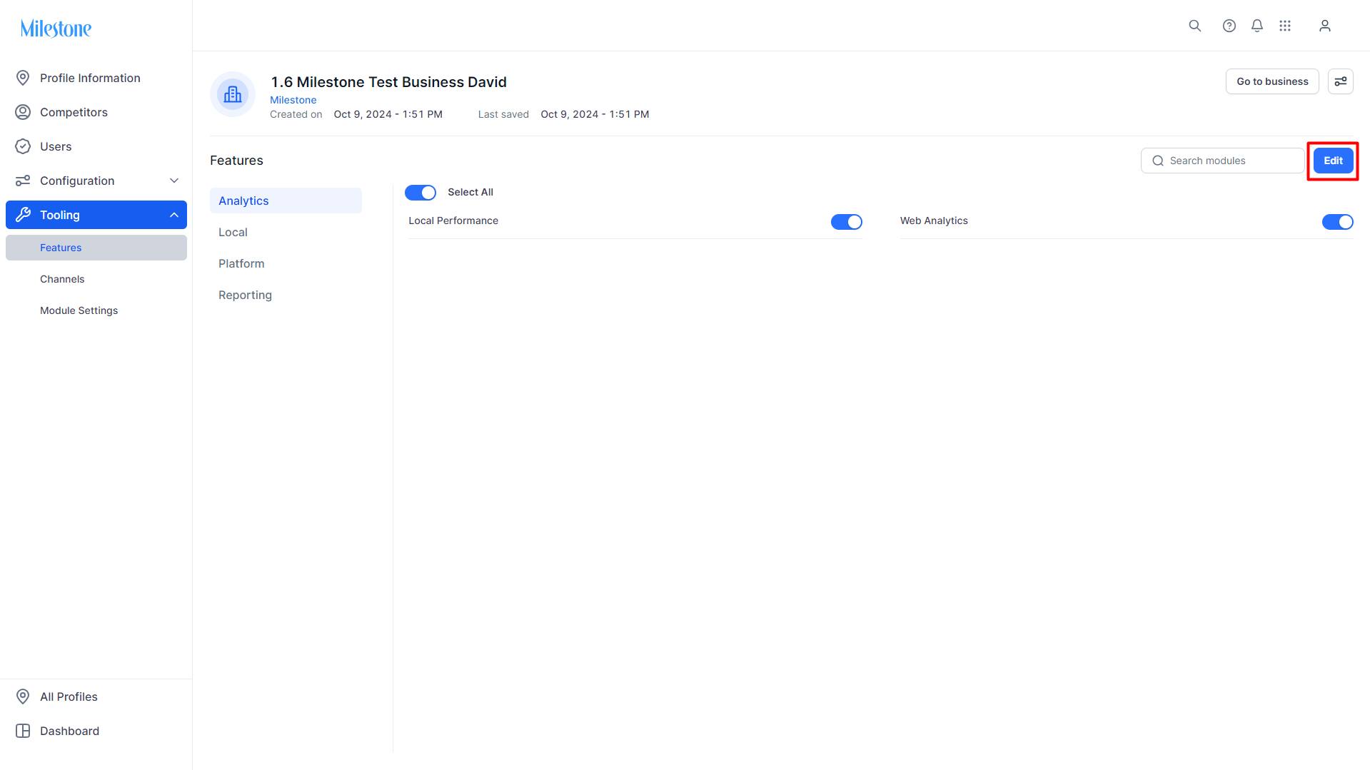Click the 'Web Analytics' label
This screenshot has width=1370, height=770.
click(x=934, y=221)
